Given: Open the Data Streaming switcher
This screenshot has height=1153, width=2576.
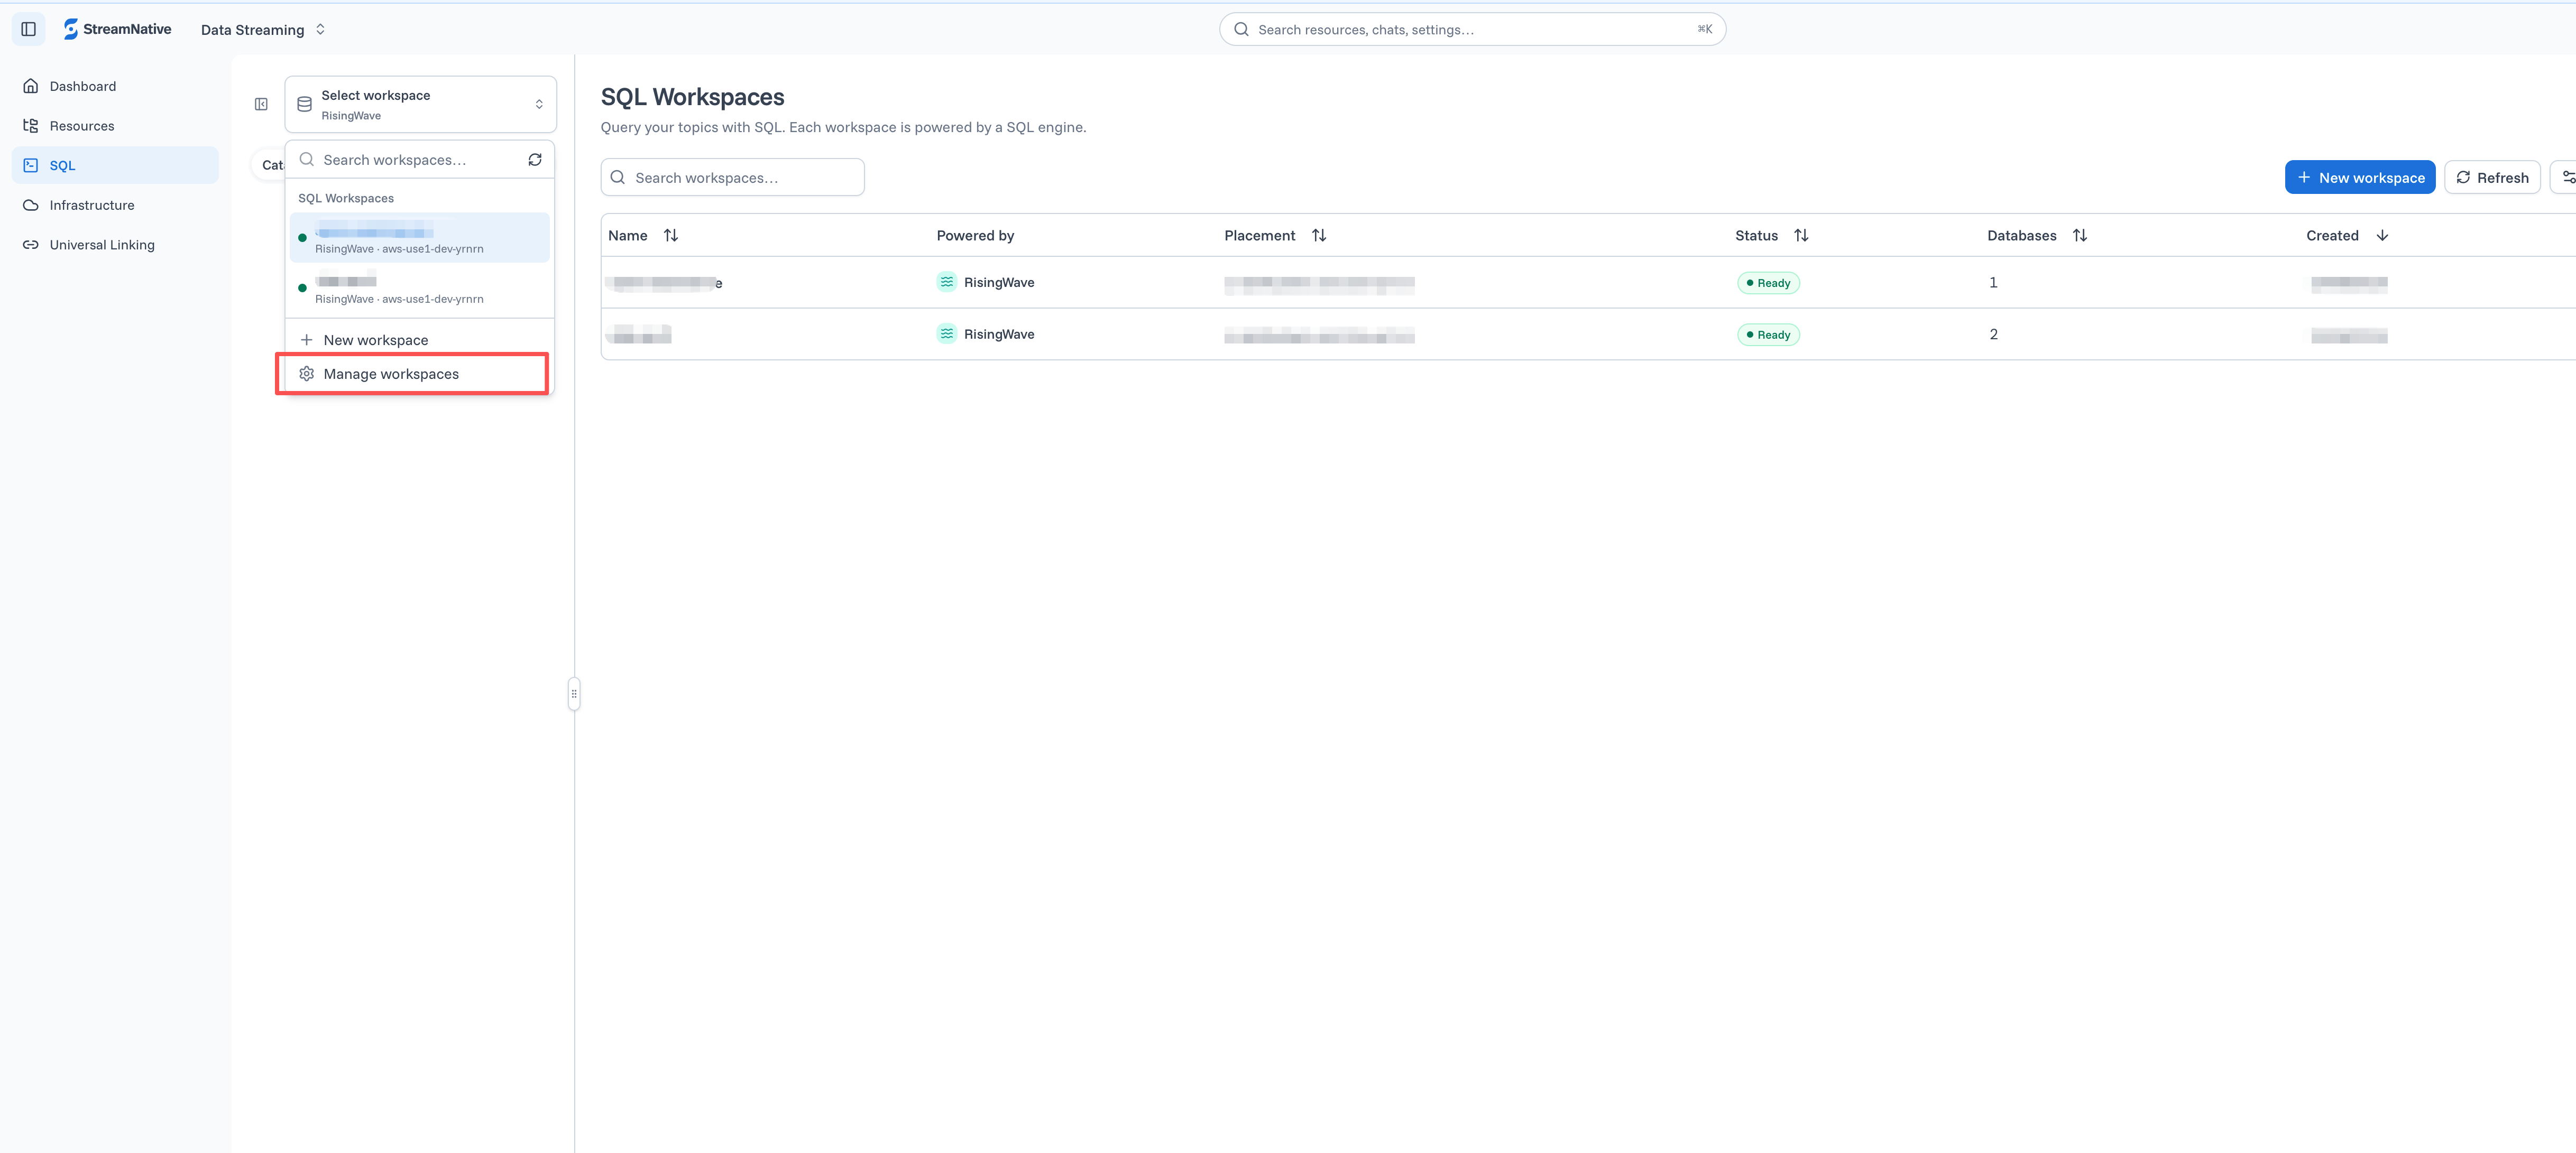Looking at the screenshot, I should pos(263,30).
